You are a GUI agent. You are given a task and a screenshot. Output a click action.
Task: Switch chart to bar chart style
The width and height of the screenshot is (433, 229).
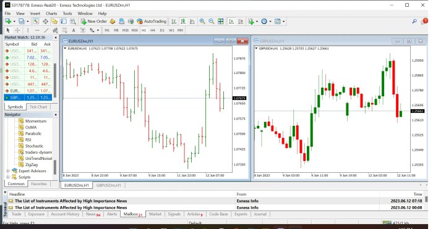[174, 21]
